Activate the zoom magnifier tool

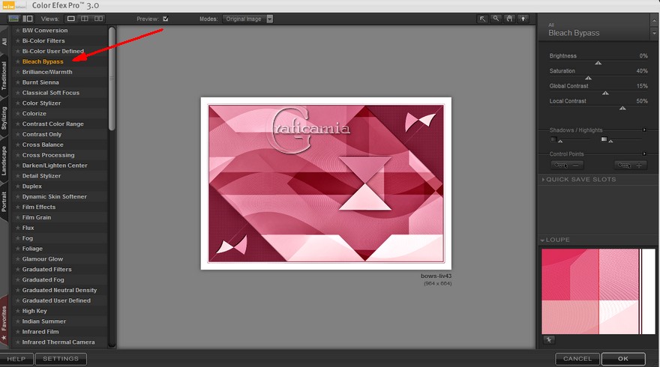496,19
